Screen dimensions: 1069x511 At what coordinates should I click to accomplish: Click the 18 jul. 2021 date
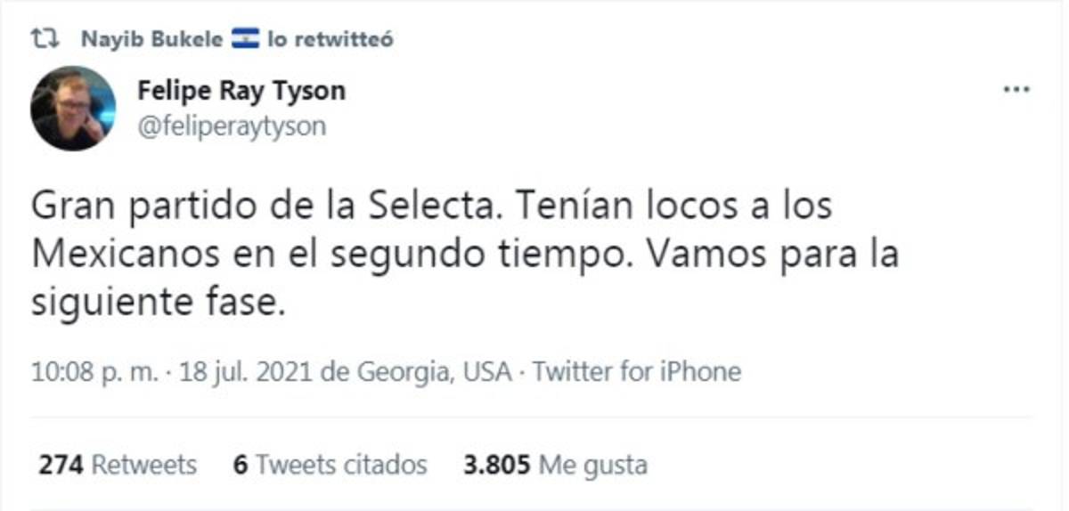click(x=246, y=370)
